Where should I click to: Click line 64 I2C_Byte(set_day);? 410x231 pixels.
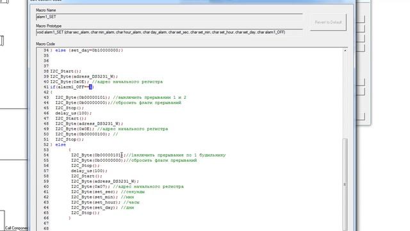coord(94,207)
